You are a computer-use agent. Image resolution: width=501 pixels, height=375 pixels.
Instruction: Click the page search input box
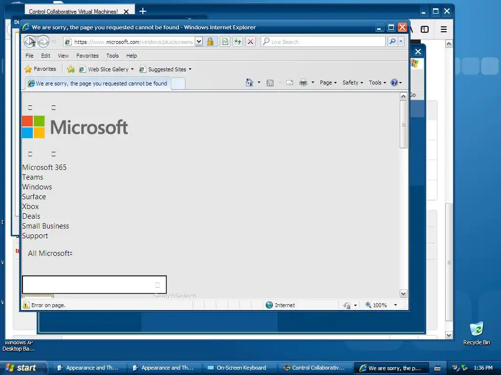tap(94, 285)
